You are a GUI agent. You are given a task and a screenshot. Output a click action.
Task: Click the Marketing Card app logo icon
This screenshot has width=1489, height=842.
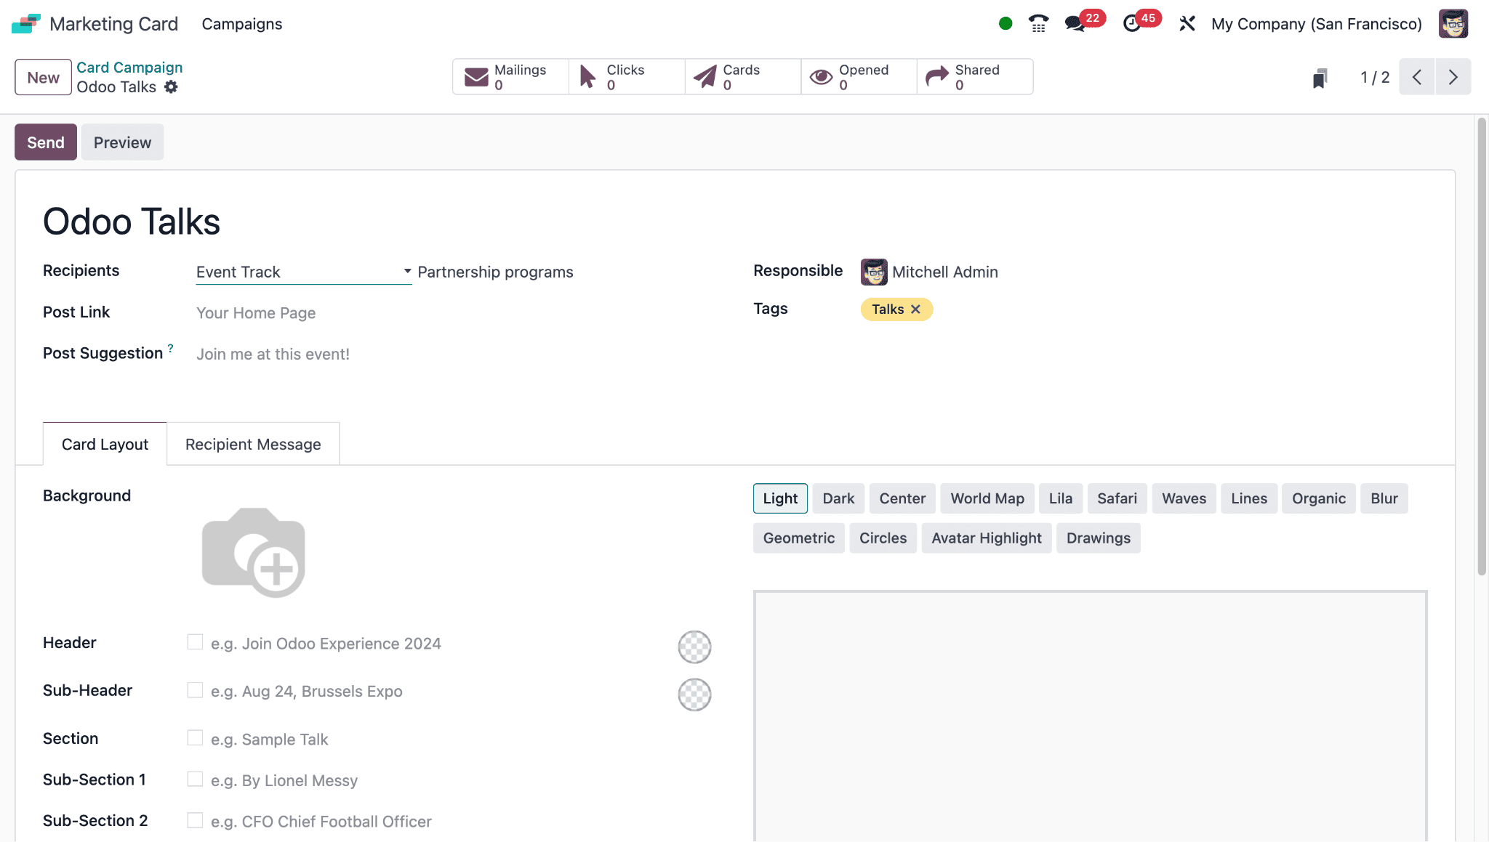coord(26,24)
